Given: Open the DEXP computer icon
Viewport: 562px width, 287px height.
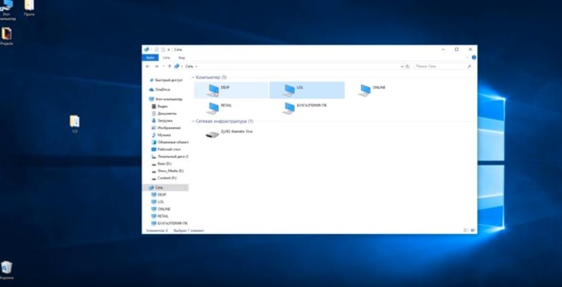Looking at the screenshot, I should (x=214, y=90).
